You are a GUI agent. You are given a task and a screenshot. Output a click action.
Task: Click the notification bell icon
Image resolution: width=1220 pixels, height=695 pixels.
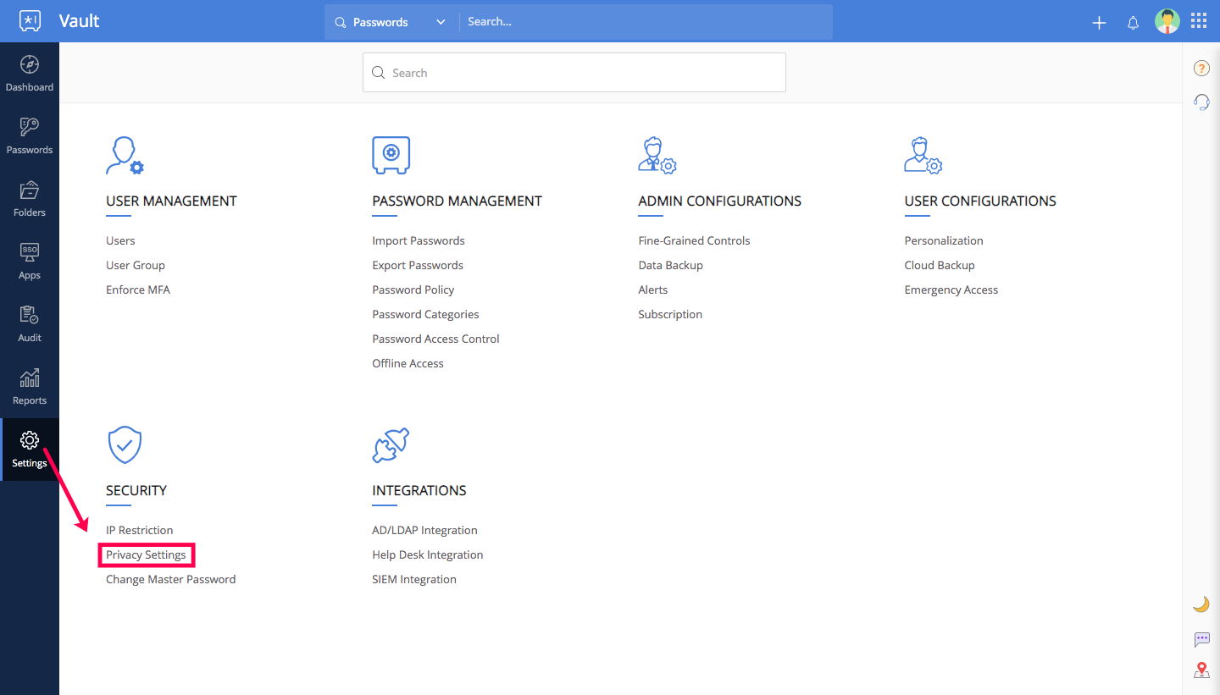[1133, 23]
